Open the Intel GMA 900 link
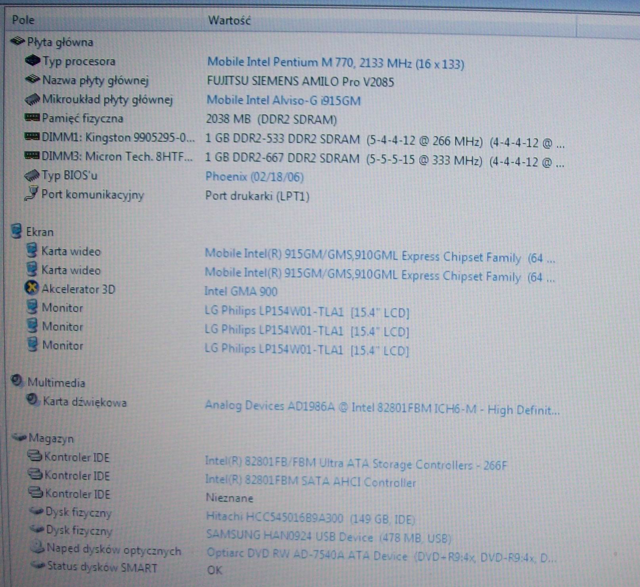This screenshot has width=640, height=587. 241,291
